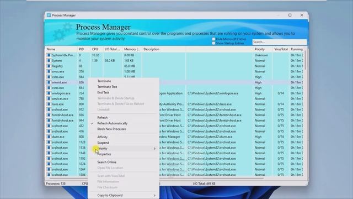This screenshot has height=199, width=353.
Task: Click icon of svchost.exe PID 476
Action: [x=49, y=132]
